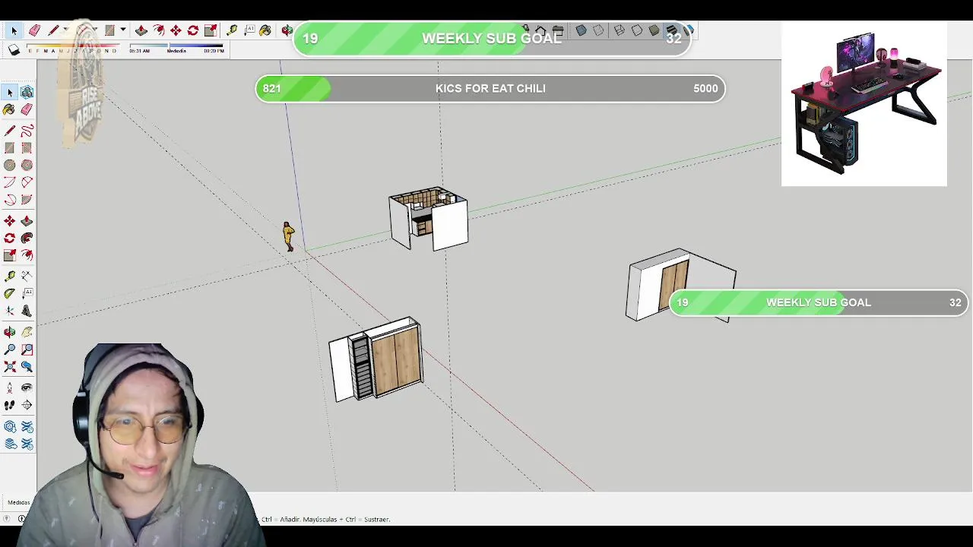This screenshot has height=547, width=973.
Task: Select the Polygon tool
Action: point(27,165)
